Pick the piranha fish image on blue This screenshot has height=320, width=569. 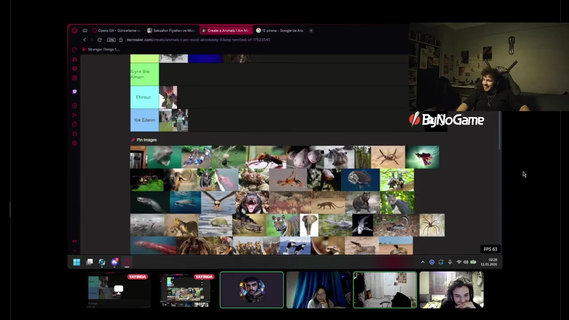tap(360, 180)
